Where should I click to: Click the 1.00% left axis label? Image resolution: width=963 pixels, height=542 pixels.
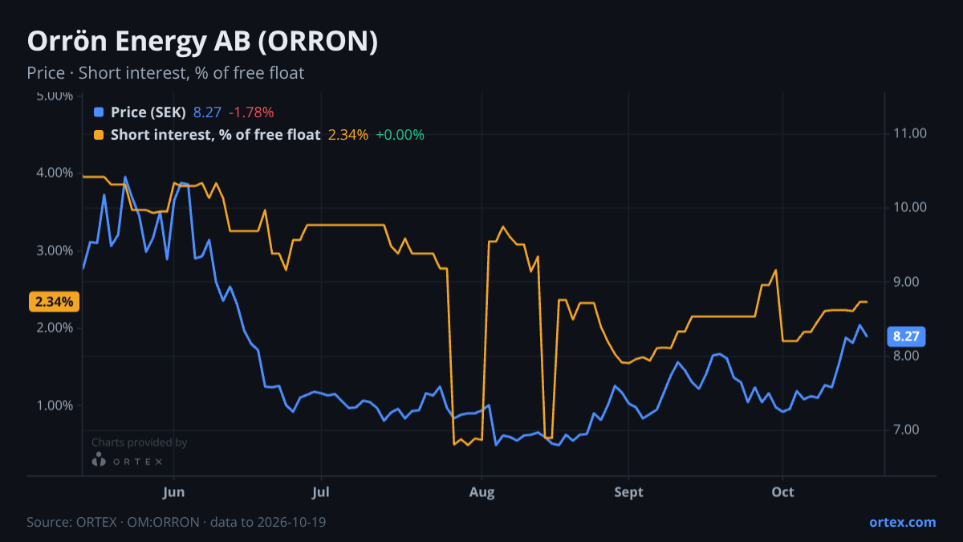55,405
